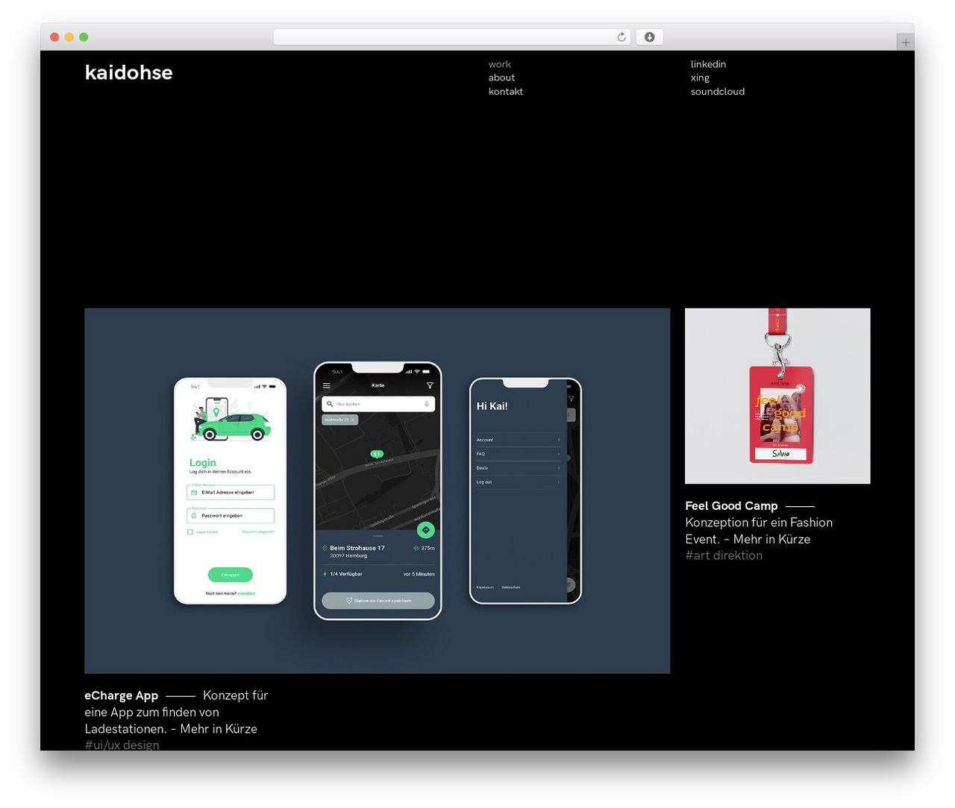Select the #art direktion tag

pos(724,555)
